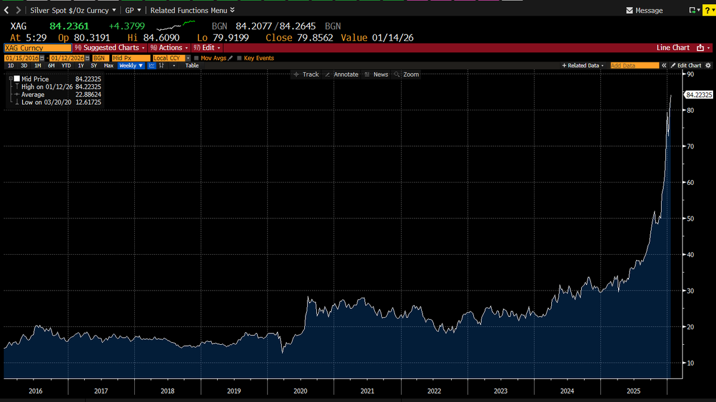Click the last price 84.2361 value
Image resolution: width=716 pixels, height=402 pixels.
click(68, 26)
